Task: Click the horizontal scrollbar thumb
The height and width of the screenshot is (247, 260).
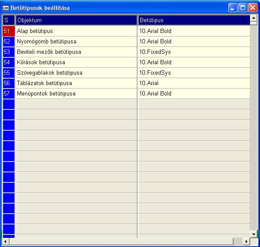Action: click(238, 241)
